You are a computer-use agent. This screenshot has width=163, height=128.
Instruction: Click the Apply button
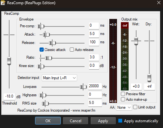tap(103, 121)
